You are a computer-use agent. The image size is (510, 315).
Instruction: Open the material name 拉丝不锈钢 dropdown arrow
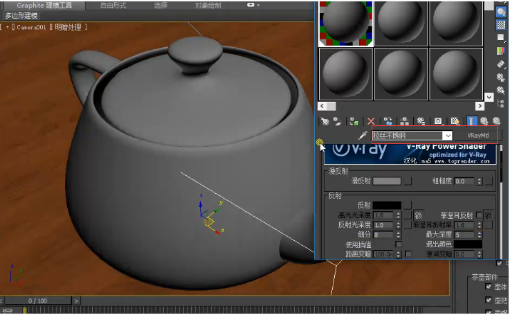click(448, 136)
